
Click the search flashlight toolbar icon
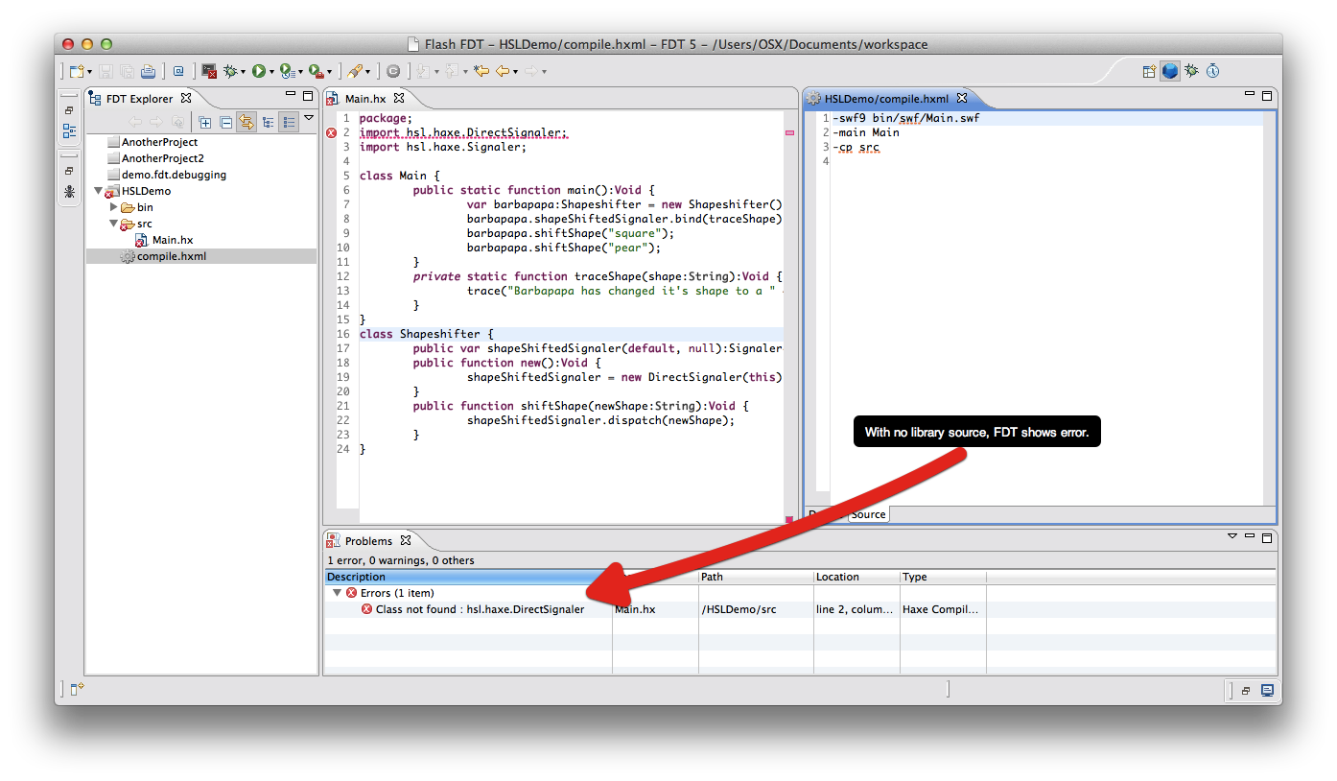point(354,71)
